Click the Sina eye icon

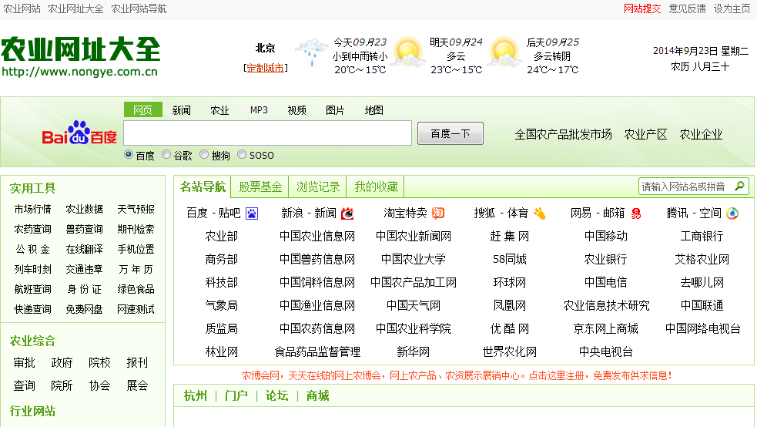coord(347,213)
